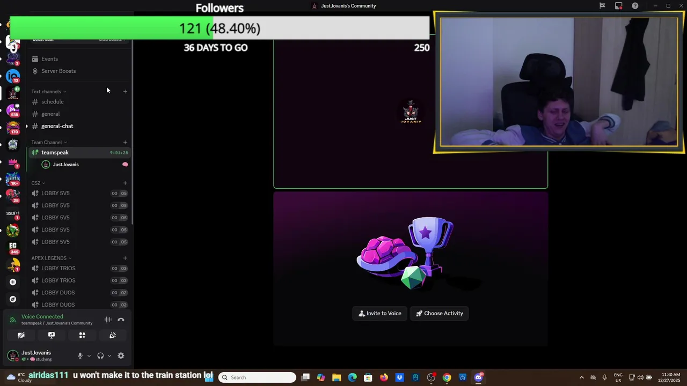The width and height of the screenshot is (687, 386).
Task: Open Dropbox from the taskbar
Action: (x=399, y=377)
